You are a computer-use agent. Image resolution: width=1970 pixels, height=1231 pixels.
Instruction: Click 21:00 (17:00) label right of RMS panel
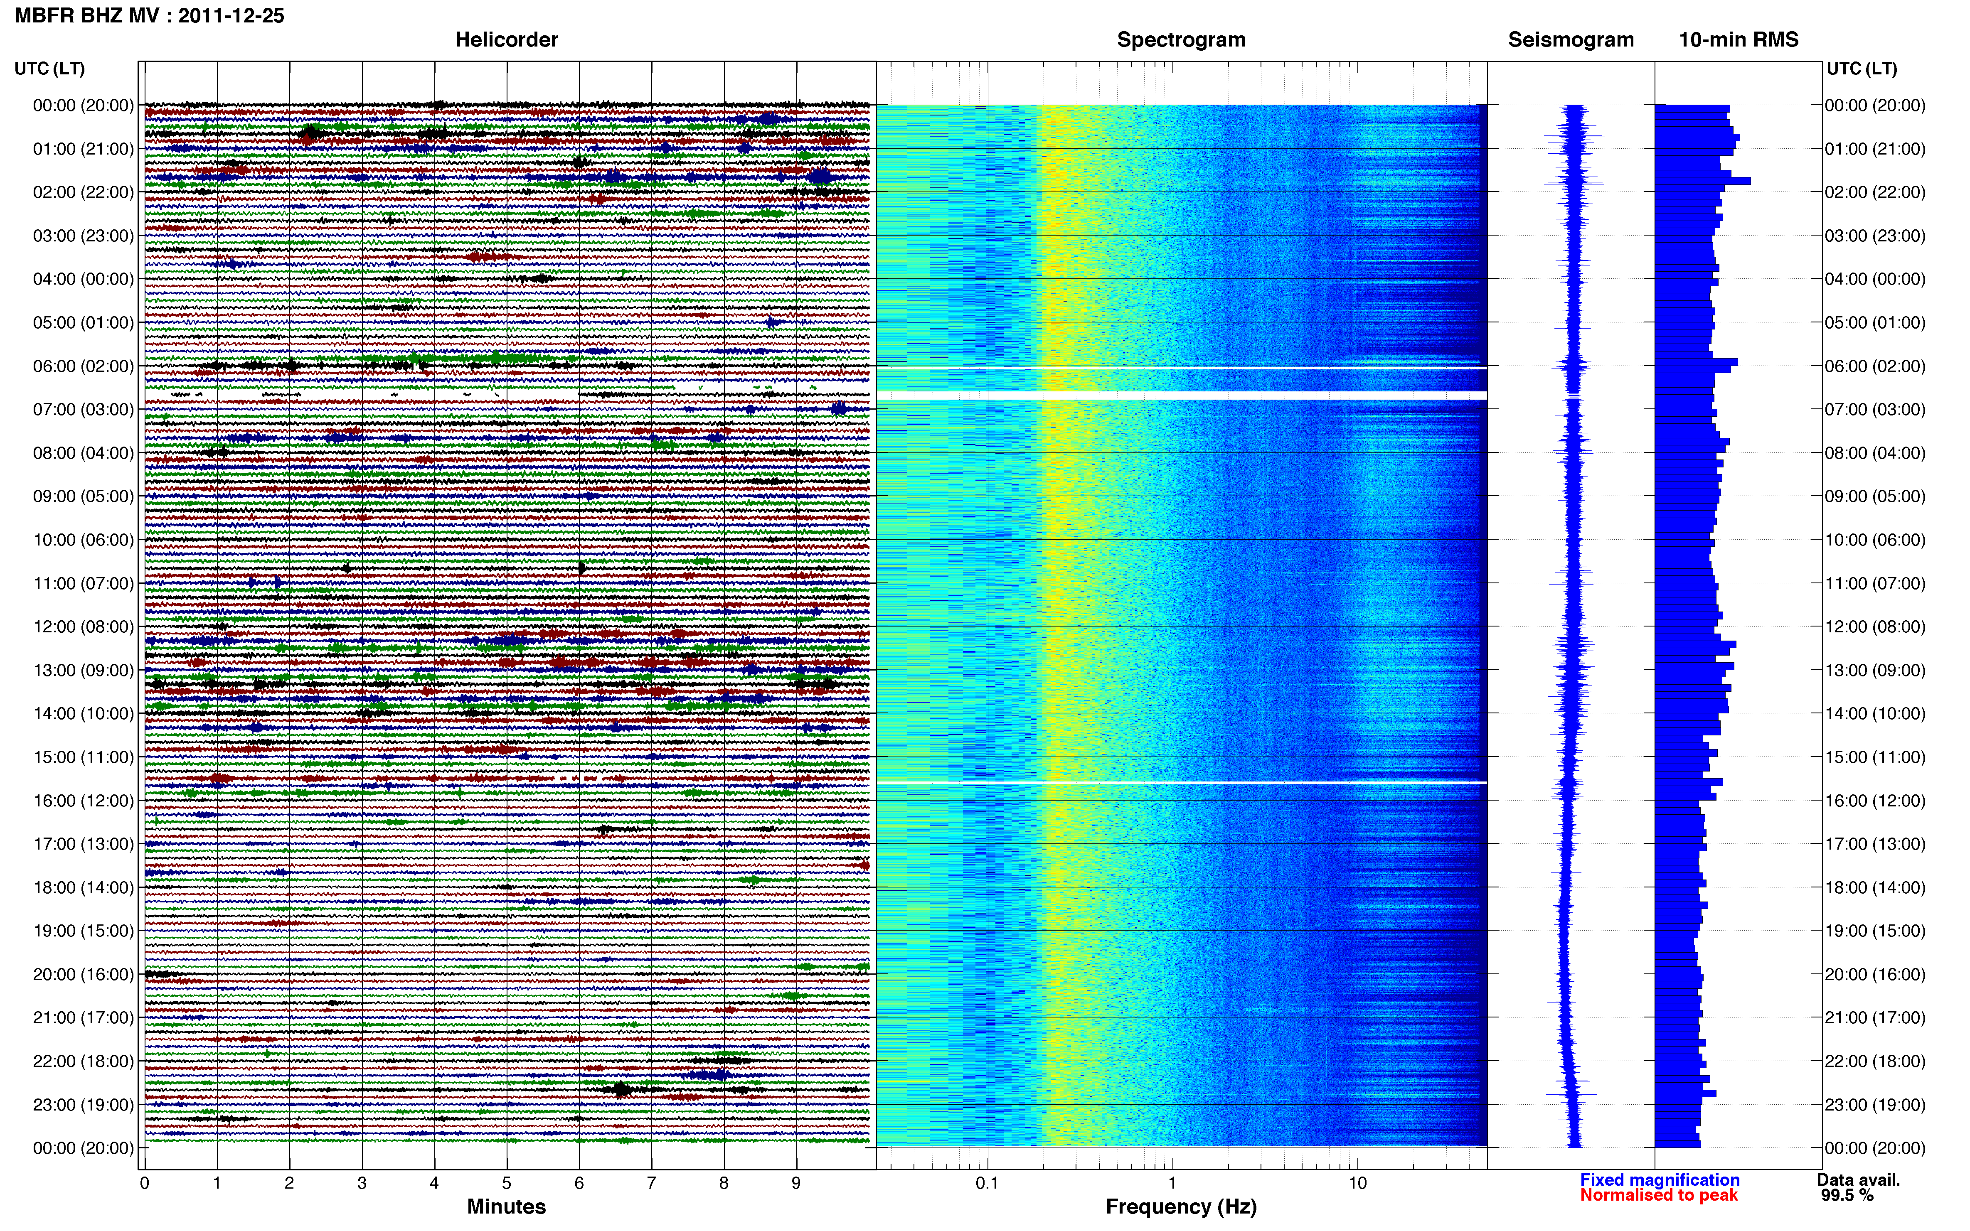pyautogui.click(x=1875, y=1018)
